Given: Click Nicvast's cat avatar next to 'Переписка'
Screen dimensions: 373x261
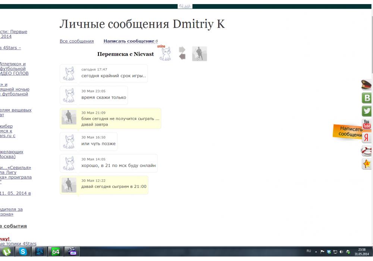Looking at the screenshot, I should pos(165,54).
